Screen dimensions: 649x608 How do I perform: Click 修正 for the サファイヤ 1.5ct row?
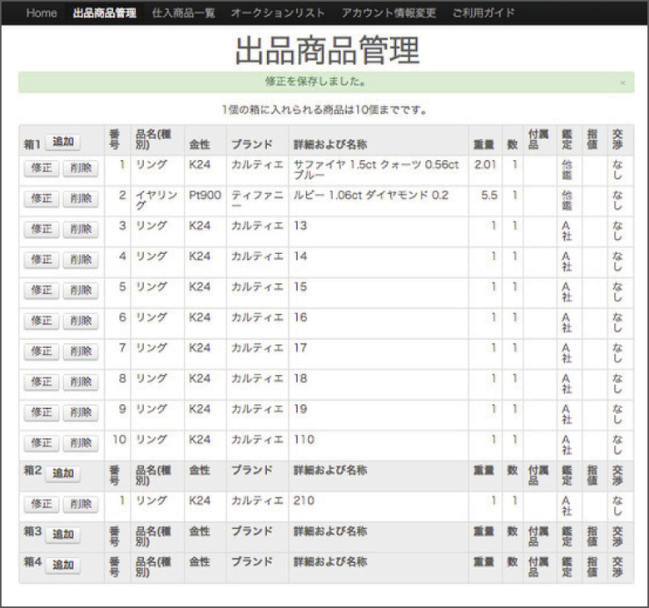click(42, 168)
